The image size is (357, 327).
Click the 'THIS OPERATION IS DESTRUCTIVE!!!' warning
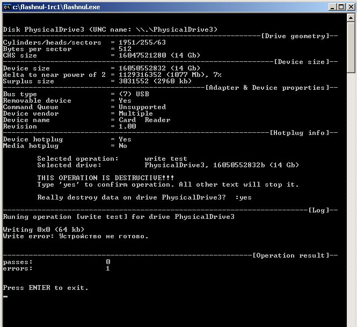coord(106,178)
